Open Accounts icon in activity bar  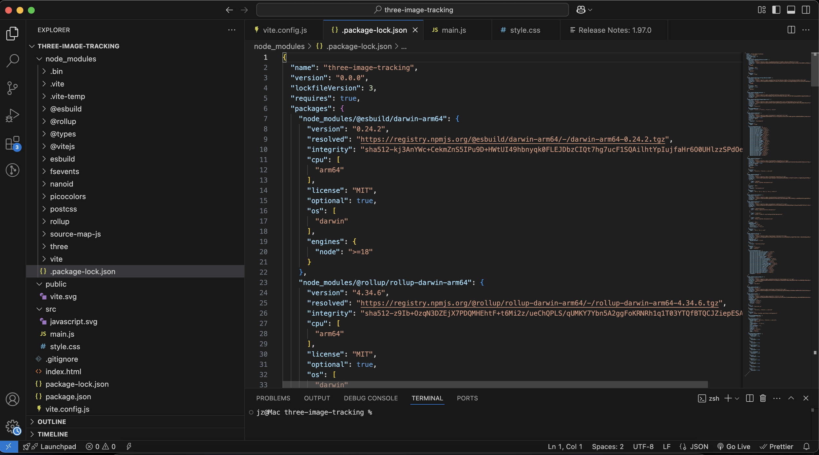pyautogui.click(x=12, y=399)
